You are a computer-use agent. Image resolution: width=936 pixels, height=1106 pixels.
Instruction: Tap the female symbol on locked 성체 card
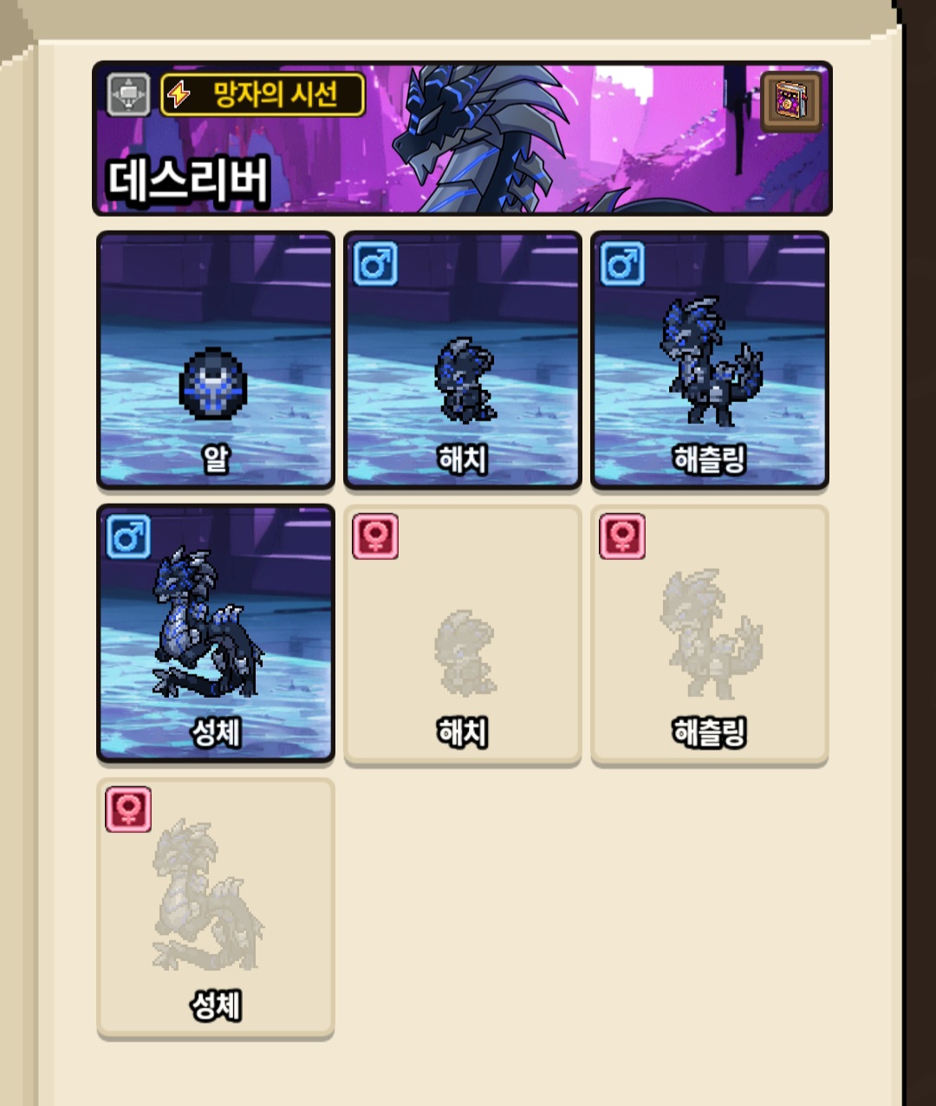pyautogui.click(x=128, y=810)
